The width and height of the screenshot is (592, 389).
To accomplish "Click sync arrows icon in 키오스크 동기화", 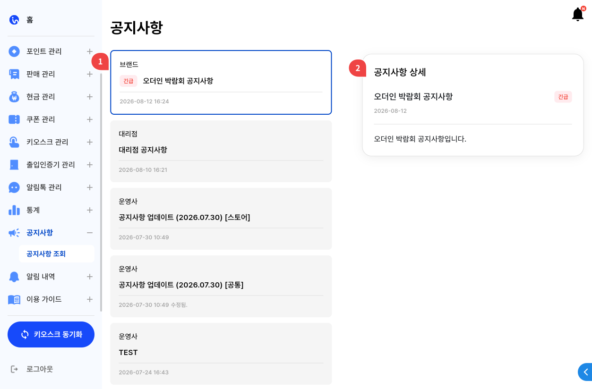I will click(25, 334).
